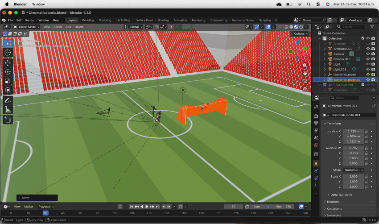Open the viewport Add menu
The height and width of the screenshot is (224, 379).
[68, 27]
